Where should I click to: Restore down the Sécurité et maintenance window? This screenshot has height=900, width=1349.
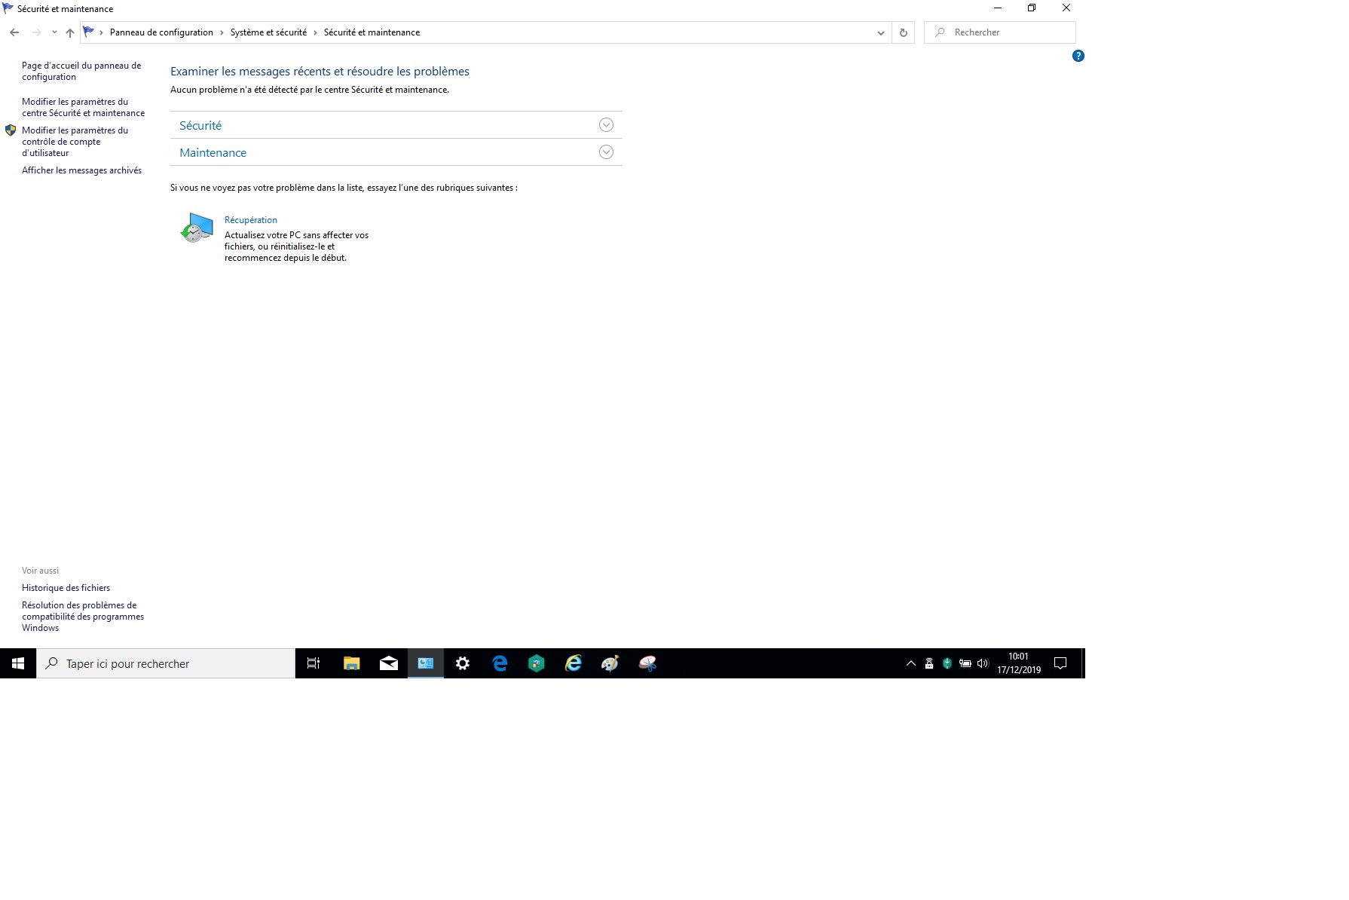tap(1032, 8)
